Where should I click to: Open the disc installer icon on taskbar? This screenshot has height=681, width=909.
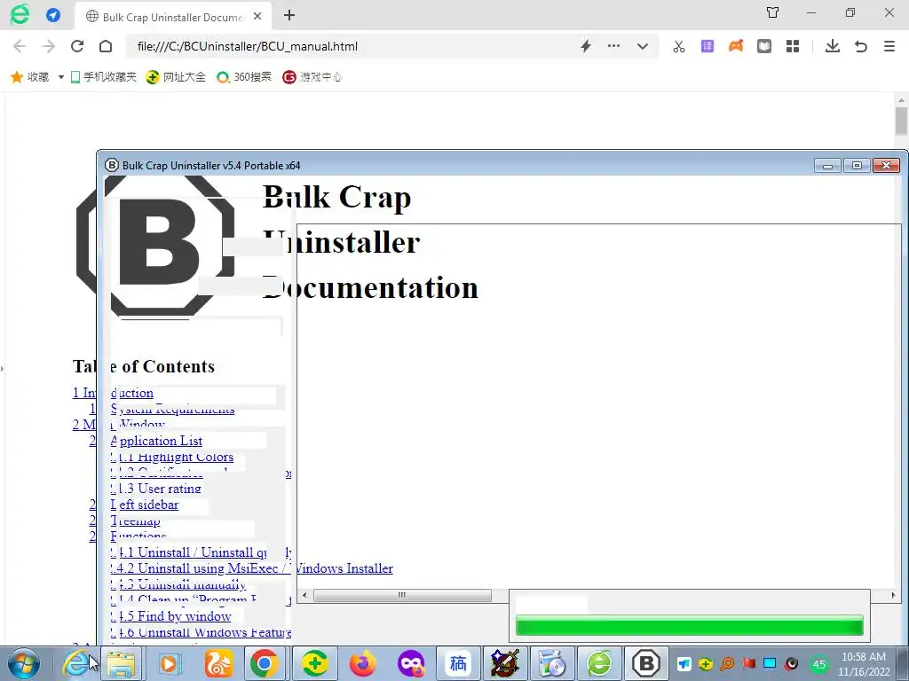point(552,663)
